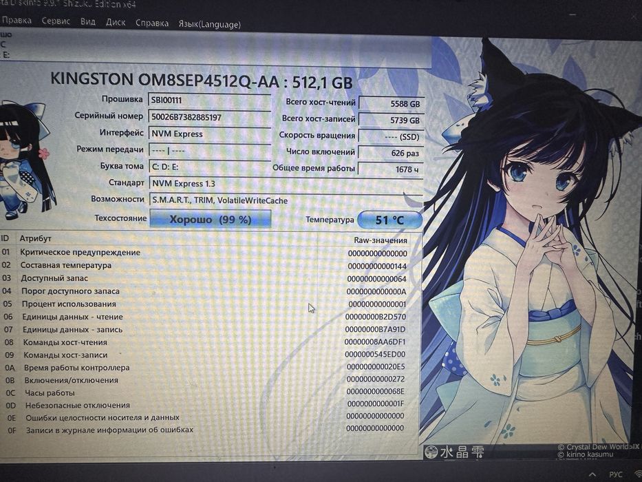Click the Атрибут column header

pyautogui.click(x=36, y=238)
